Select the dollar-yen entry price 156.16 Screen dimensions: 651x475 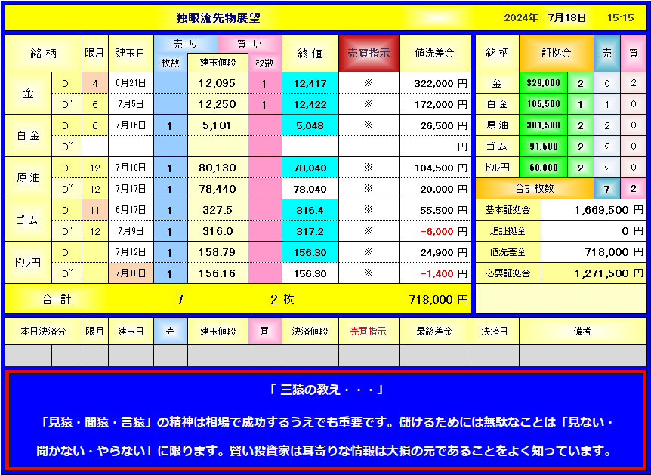click(x=218, y=273)
